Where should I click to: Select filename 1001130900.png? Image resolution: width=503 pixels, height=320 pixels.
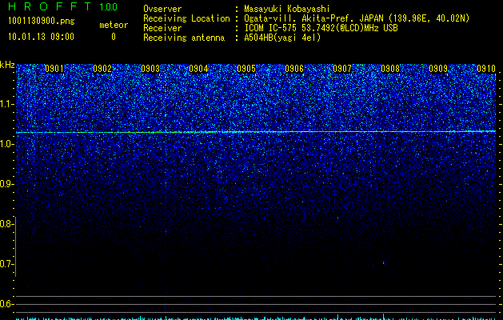(x=42, y=21)
